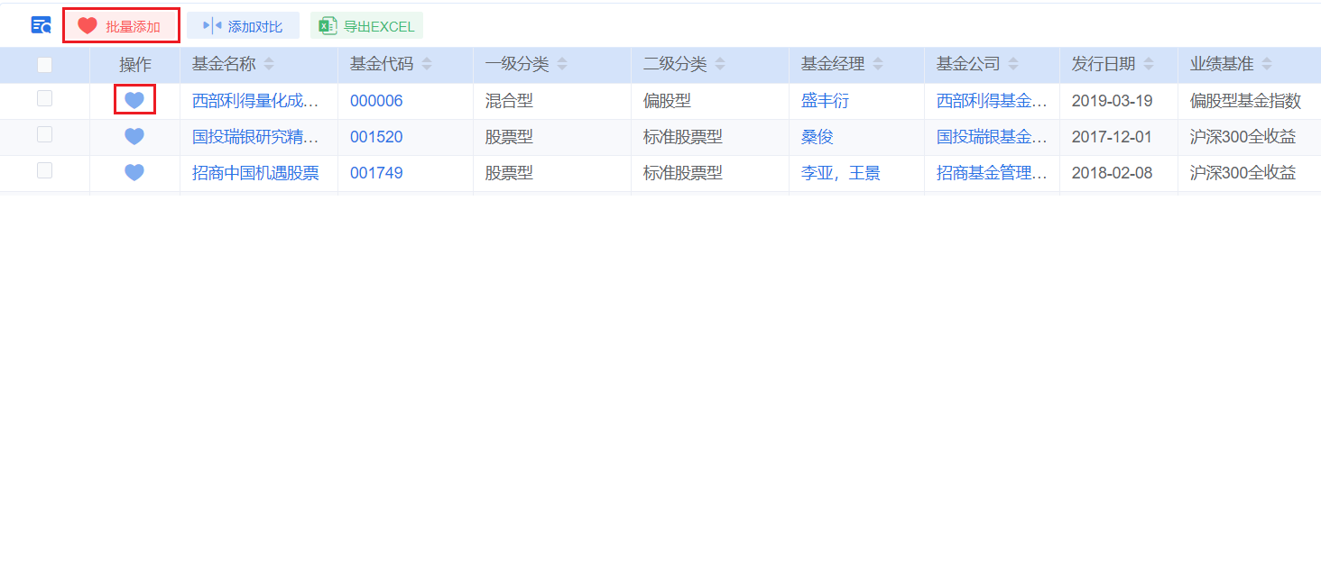Image resolution: width=1321 pixels, height=584 pixels.
Task: Sort by 基金经理 column header
Action: point(833,64)
